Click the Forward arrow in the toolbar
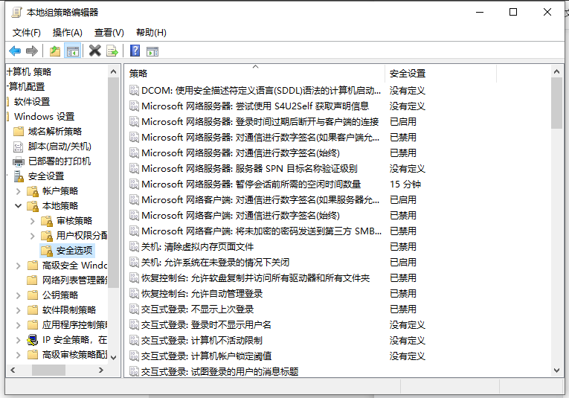Image resolution: width=569 pixels, height=398 pixels. 31,51
